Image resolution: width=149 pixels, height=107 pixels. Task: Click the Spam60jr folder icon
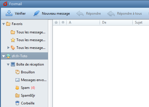(17, 95)
